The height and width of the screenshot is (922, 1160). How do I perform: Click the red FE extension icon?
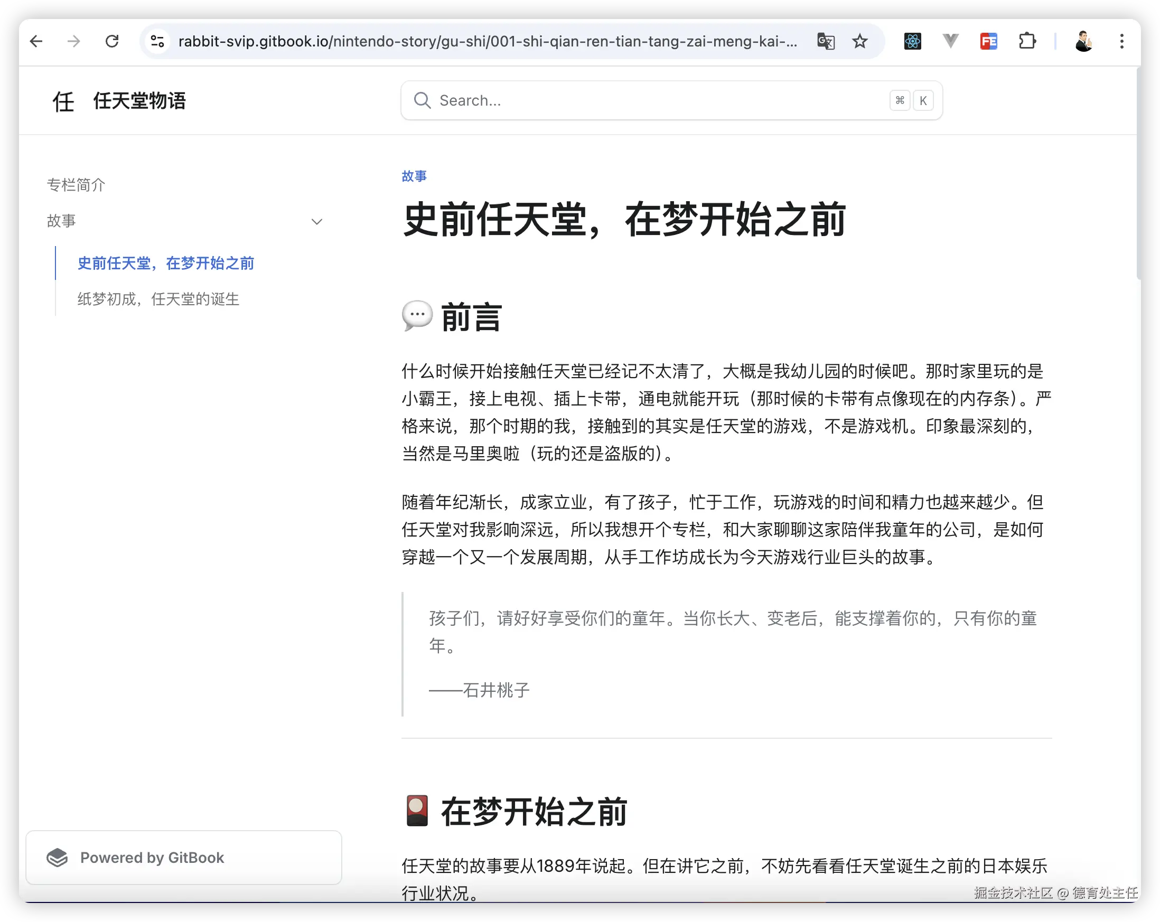(989, 41)
